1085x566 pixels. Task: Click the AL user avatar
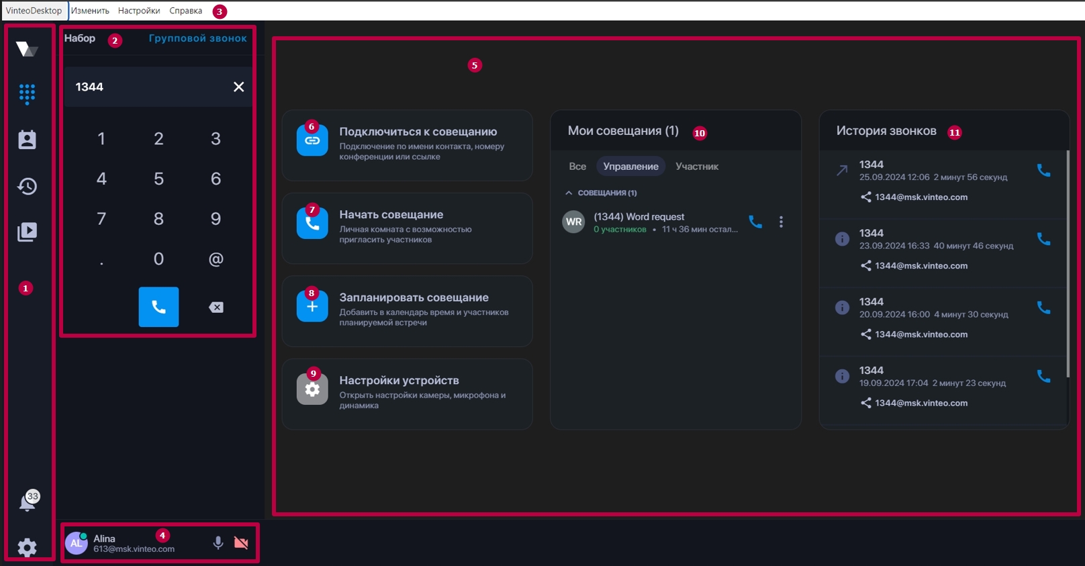point(76,543)
